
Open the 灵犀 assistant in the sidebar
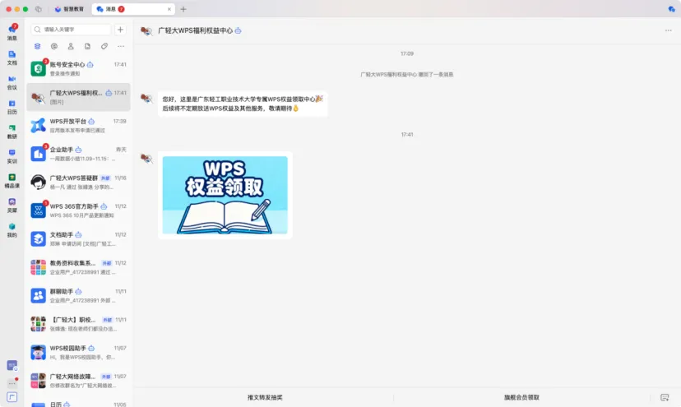pos(12,205)
